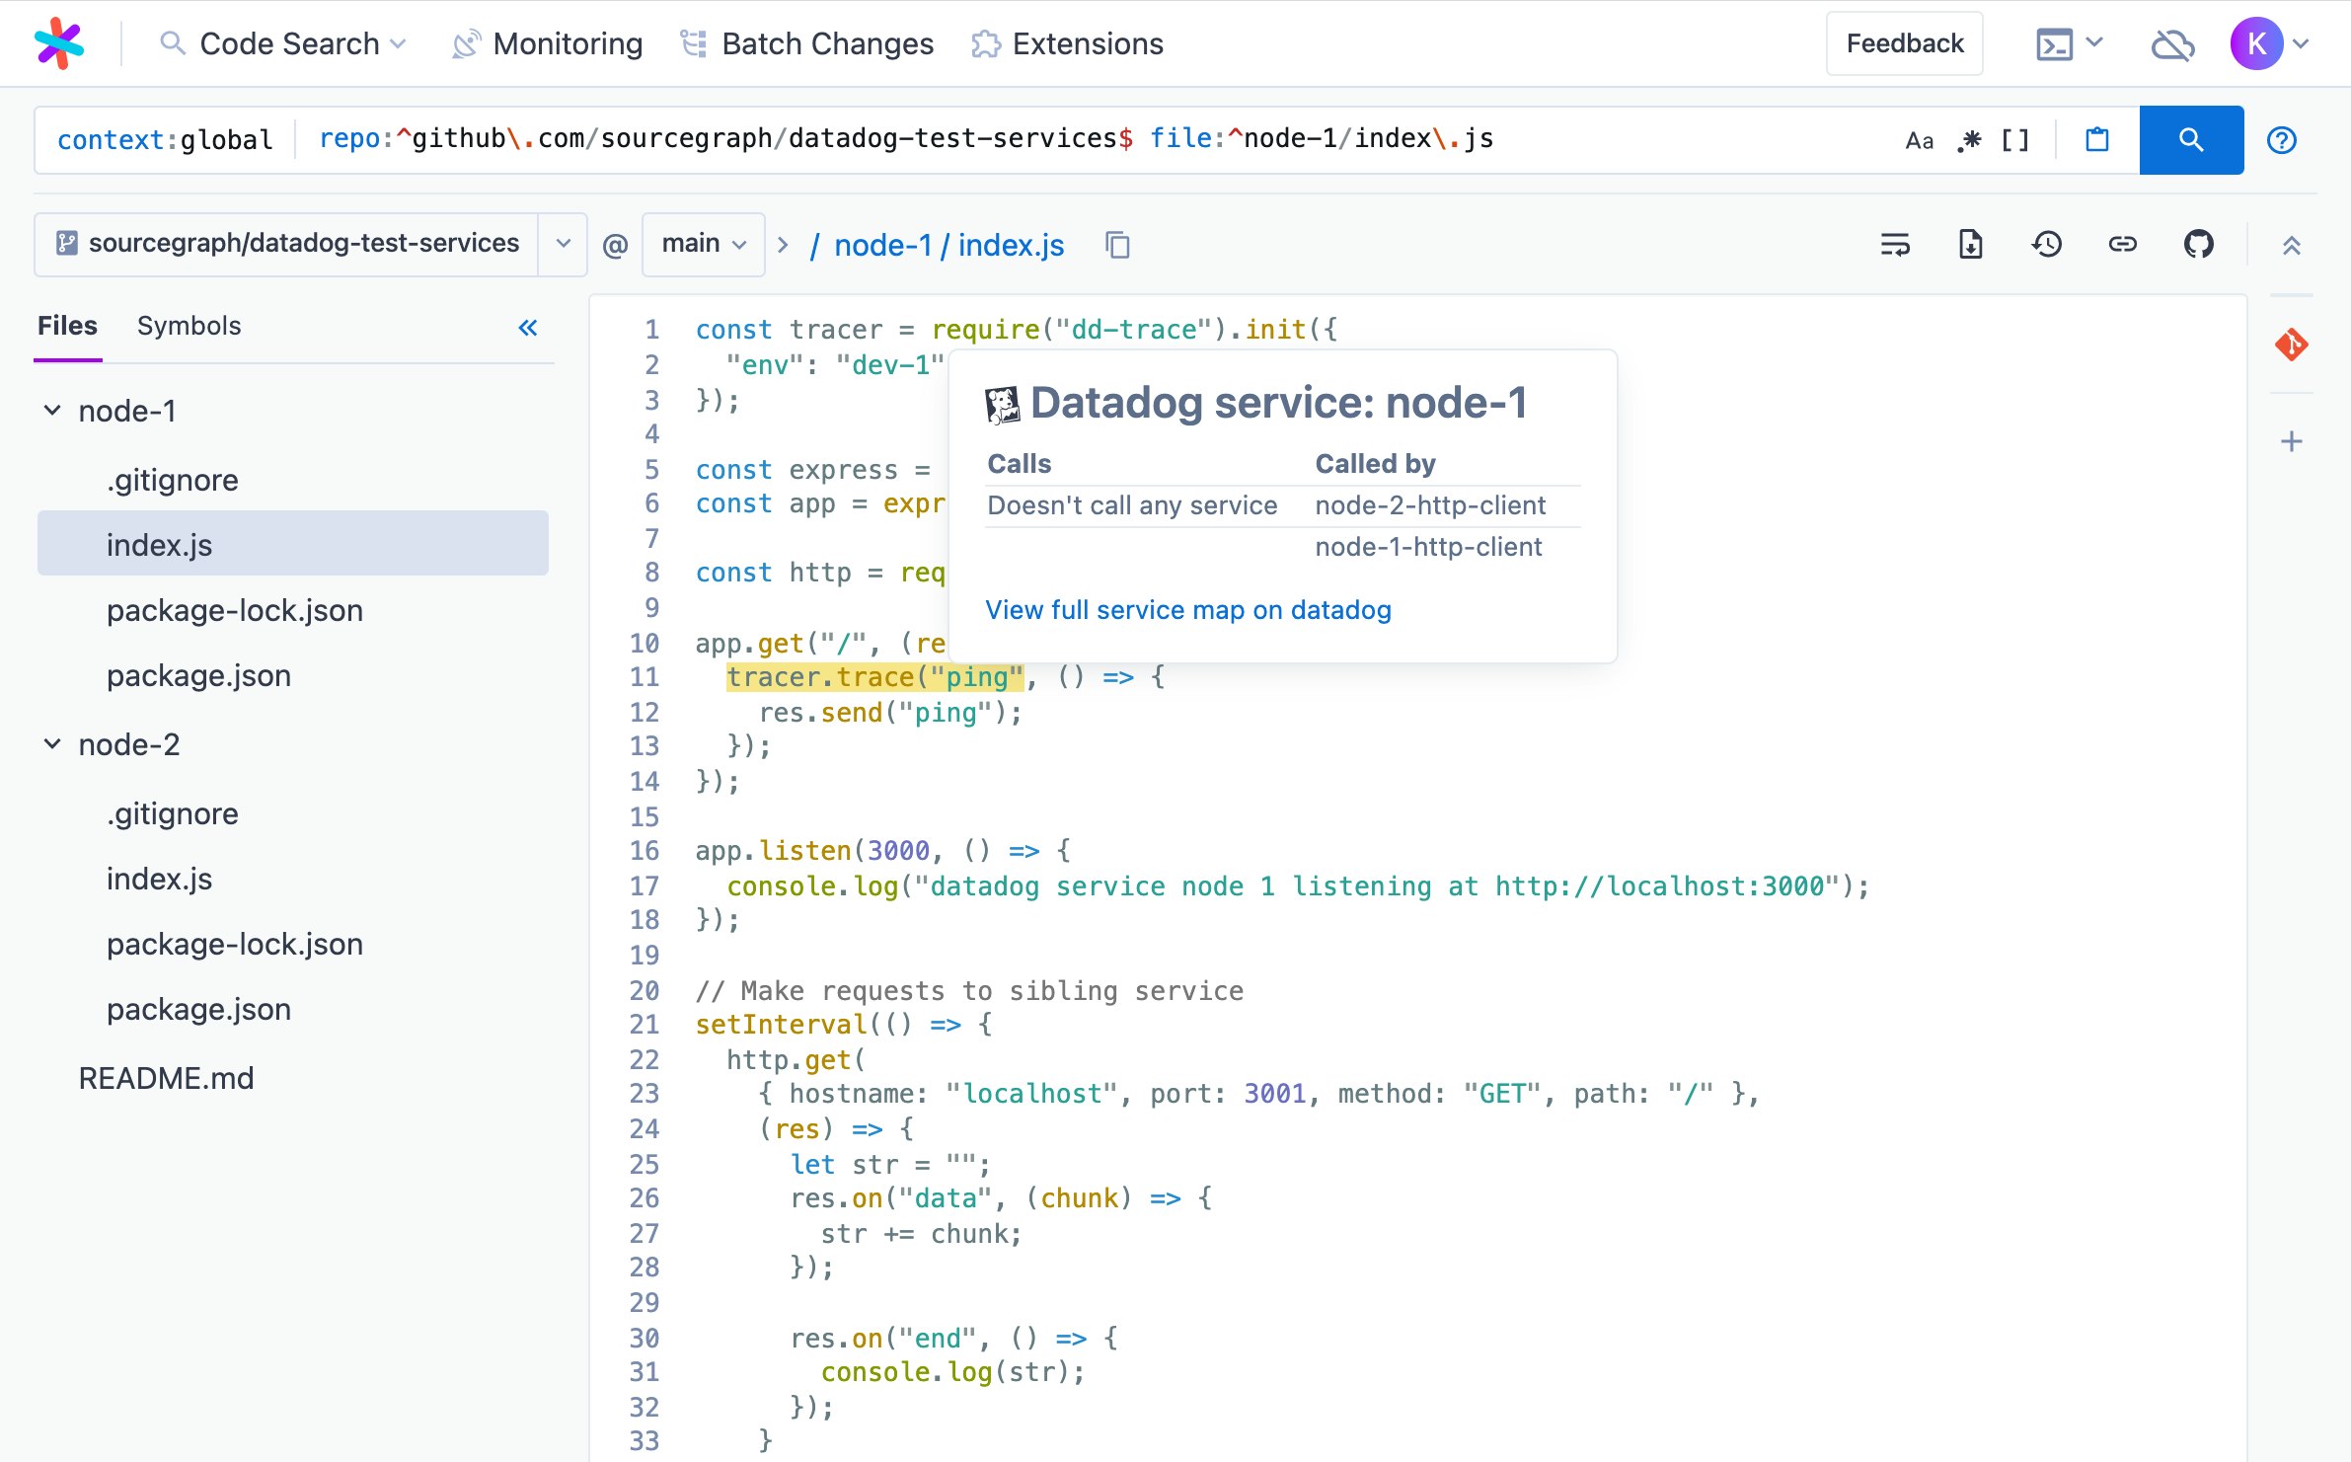
Task: Open raw file download
Action: click(1969, 244)
